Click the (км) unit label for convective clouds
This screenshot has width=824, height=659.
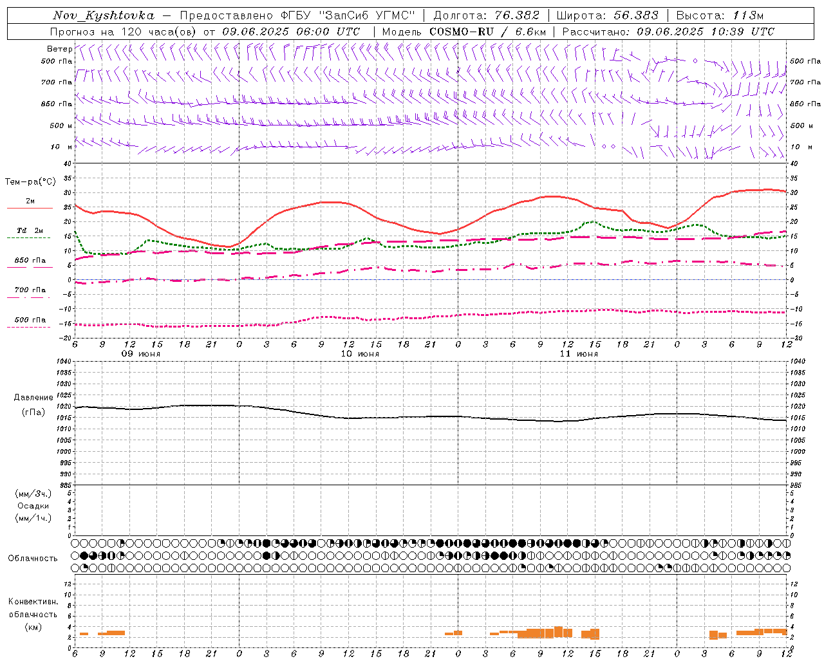[33, 627]
